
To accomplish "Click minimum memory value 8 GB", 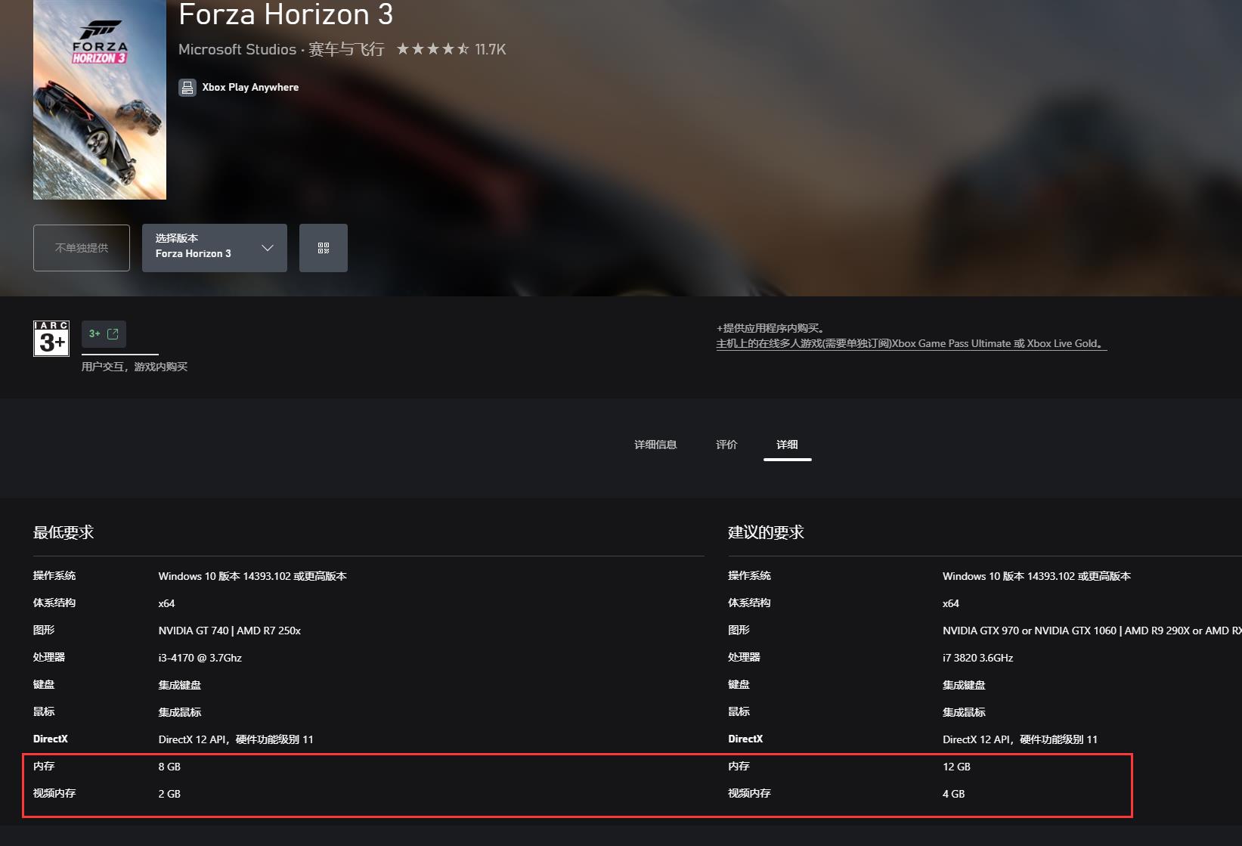I will [169, 767].
